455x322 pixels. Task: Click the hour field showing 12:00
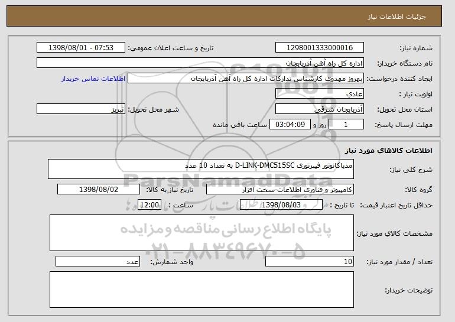149,205
